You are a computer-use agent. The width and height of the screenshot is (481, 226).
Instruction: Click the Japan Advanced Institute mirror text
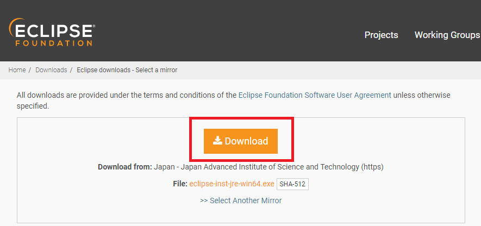[268, 167]
